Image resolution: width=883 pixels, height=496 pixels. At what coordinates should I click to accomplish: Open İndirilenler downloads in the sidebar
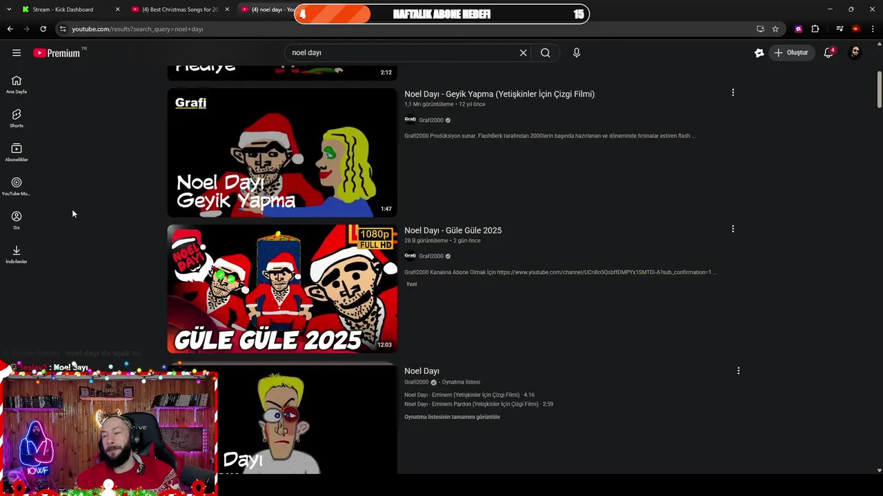coord(17,255)
